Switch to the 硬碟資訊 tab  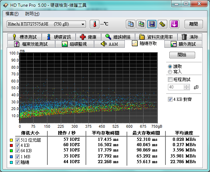pyautogui.click(x=59, y=37)
